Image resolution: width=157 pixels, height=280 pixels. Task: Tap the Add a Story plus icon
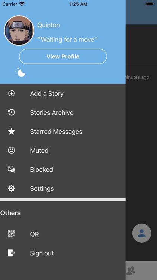tap(12, 93)
